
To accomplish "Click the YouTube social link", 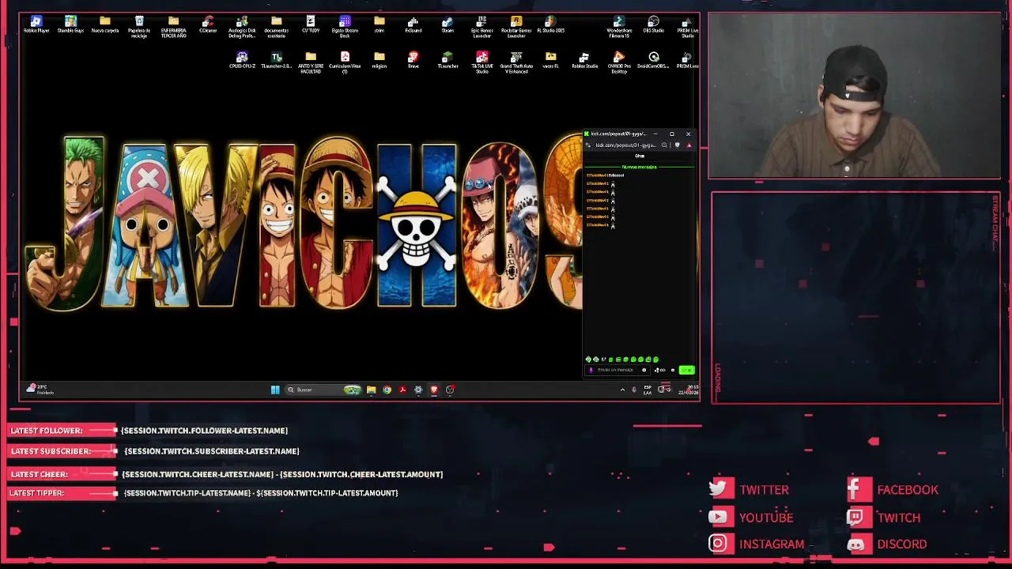I will coord(750,518).
